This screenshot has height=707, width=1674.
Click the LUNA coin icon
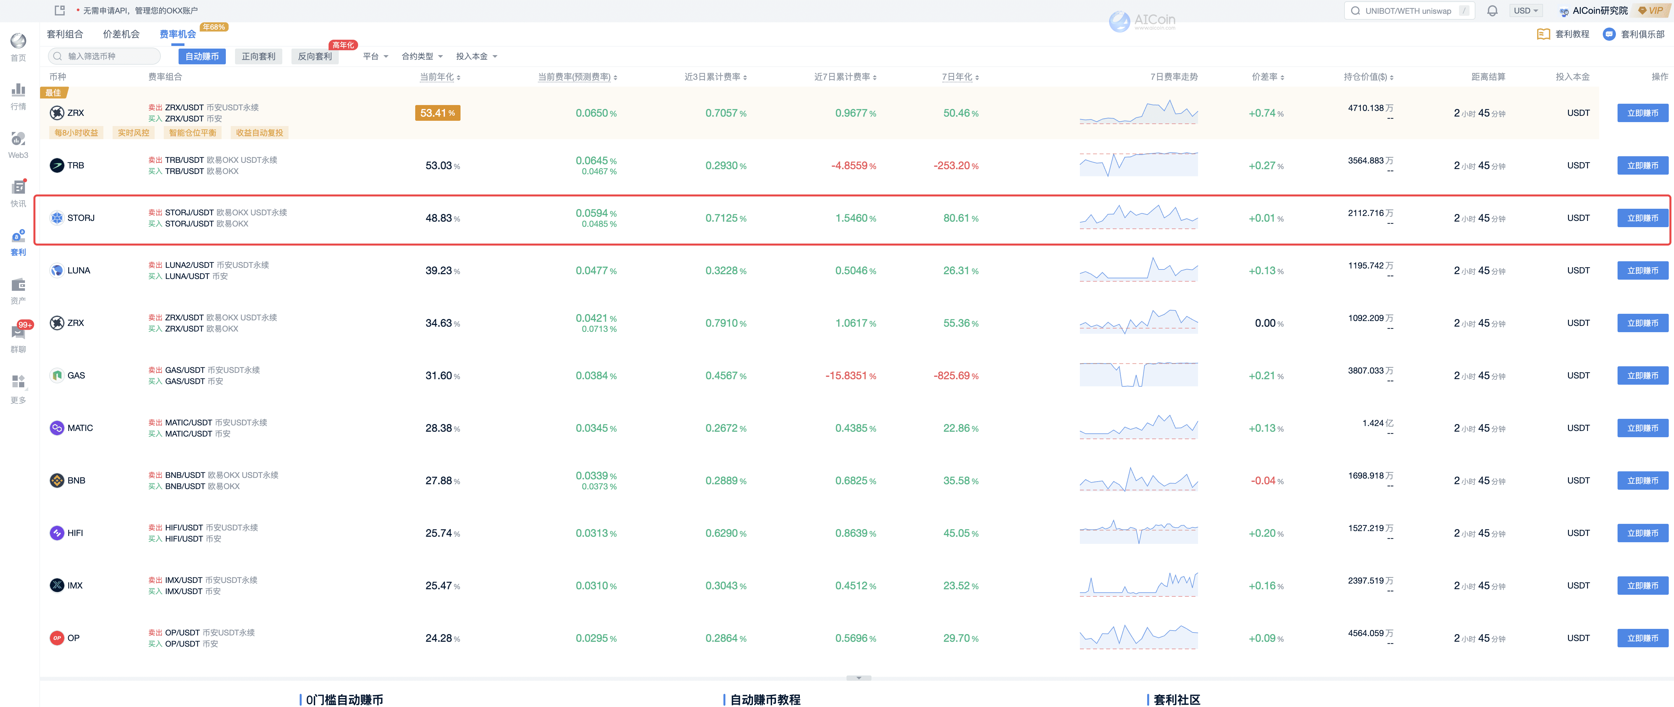click(x=56, y=271)
